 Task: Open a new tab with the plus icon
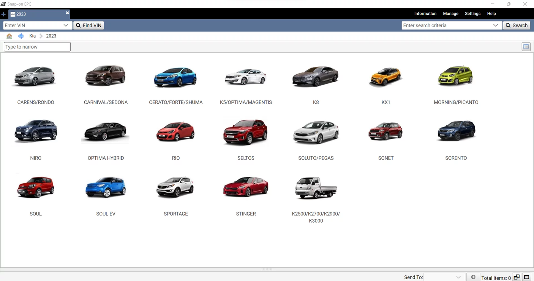pyautogui.click(x=3, y=14)
